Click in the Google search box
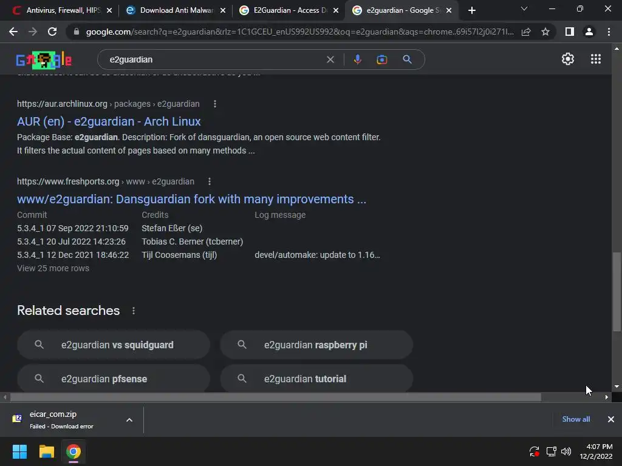 click(214, 59)
